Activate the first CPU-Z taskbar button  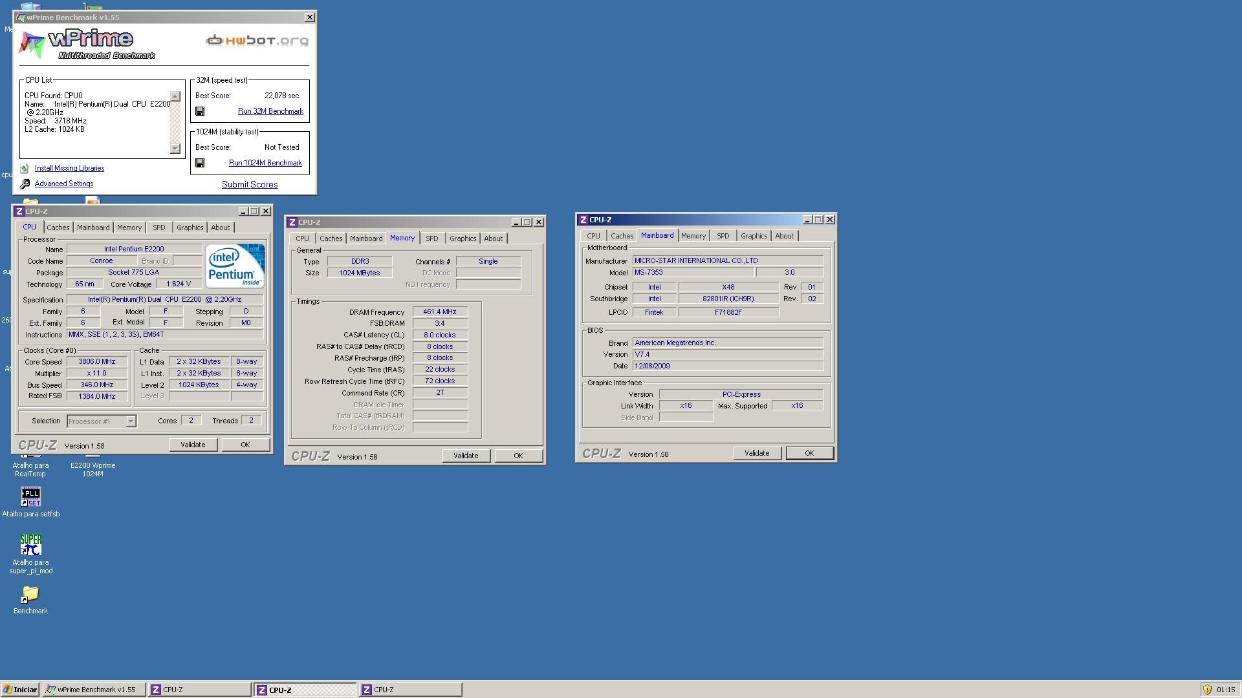tap(199, 690)
